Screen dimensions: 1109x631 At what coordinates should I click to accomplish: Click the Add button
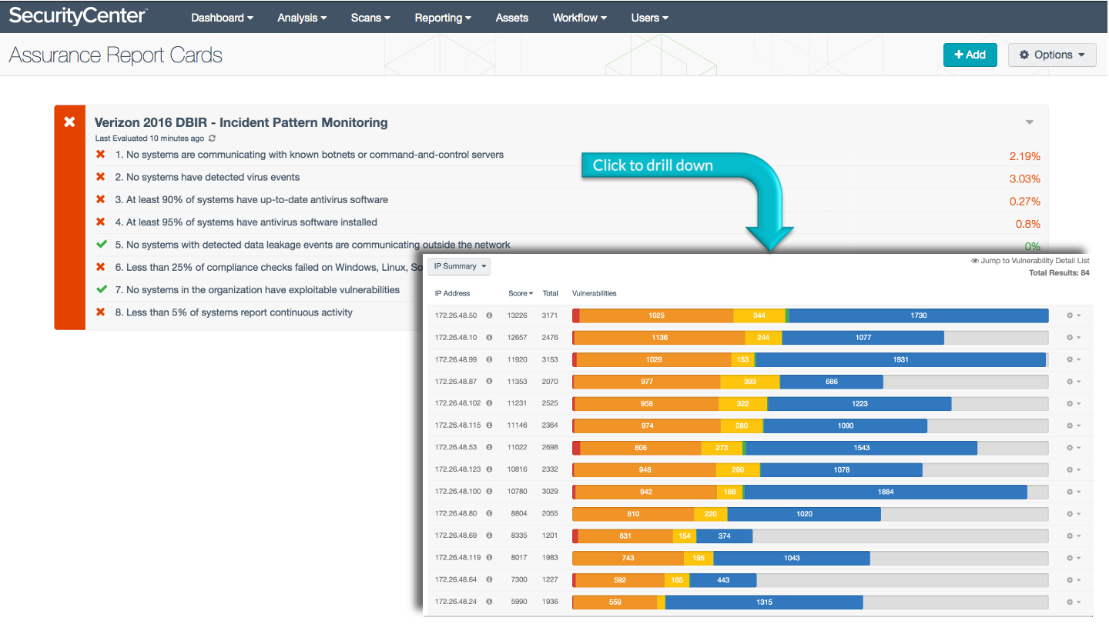970,55
